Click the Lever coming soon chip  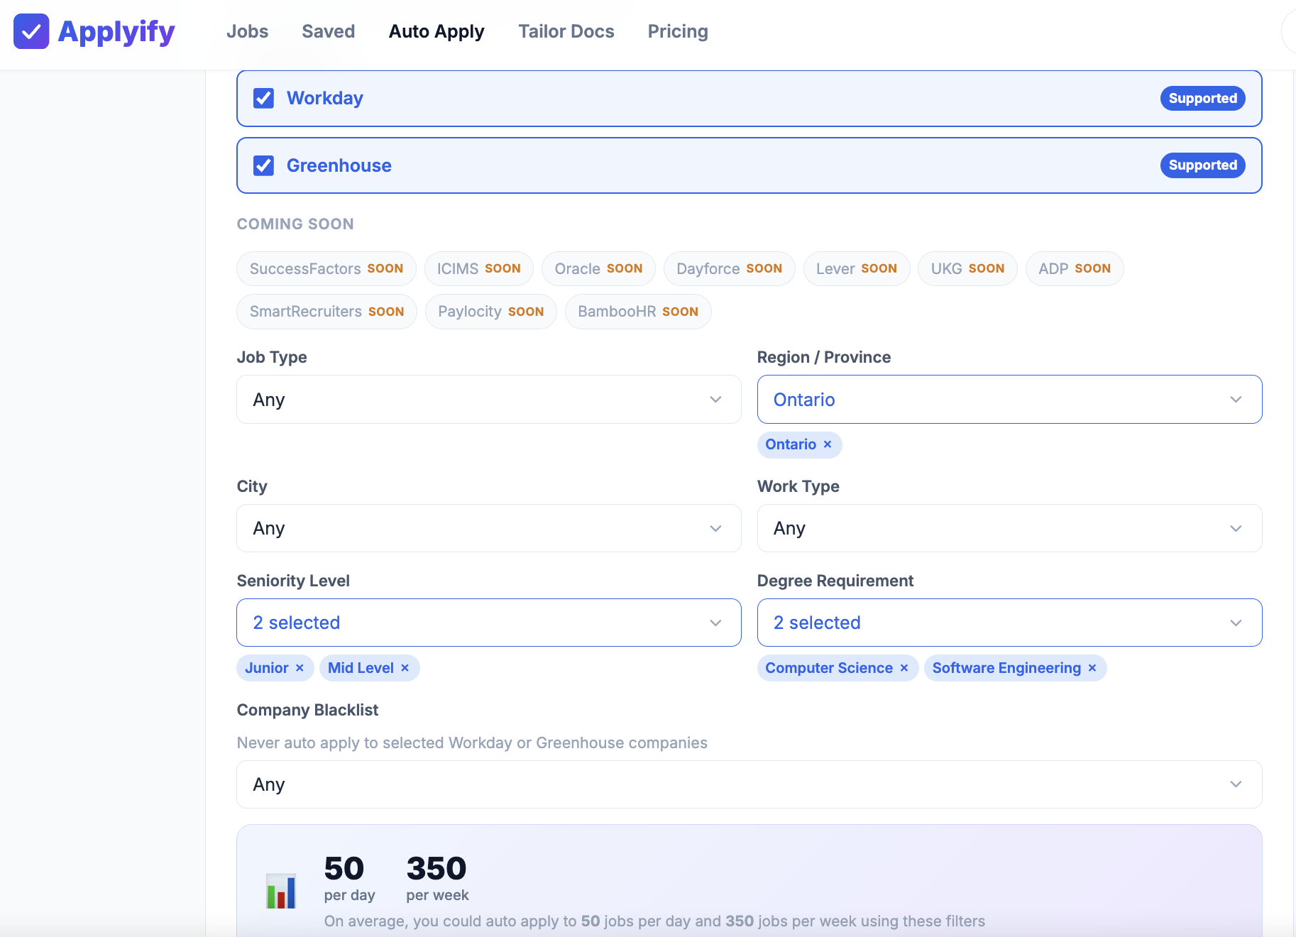coord(857,268)
